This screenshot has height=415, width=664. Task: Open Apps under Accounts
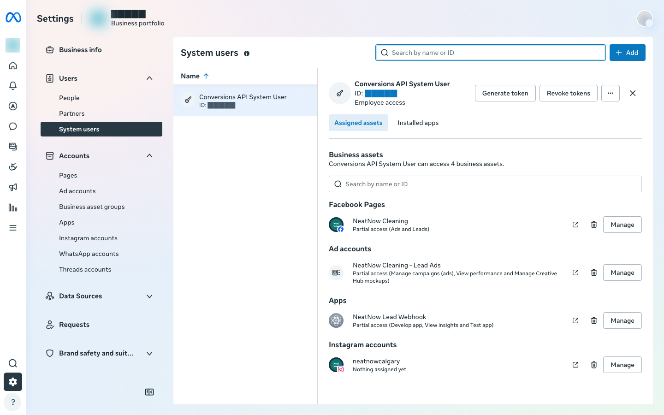click(101, 222)
